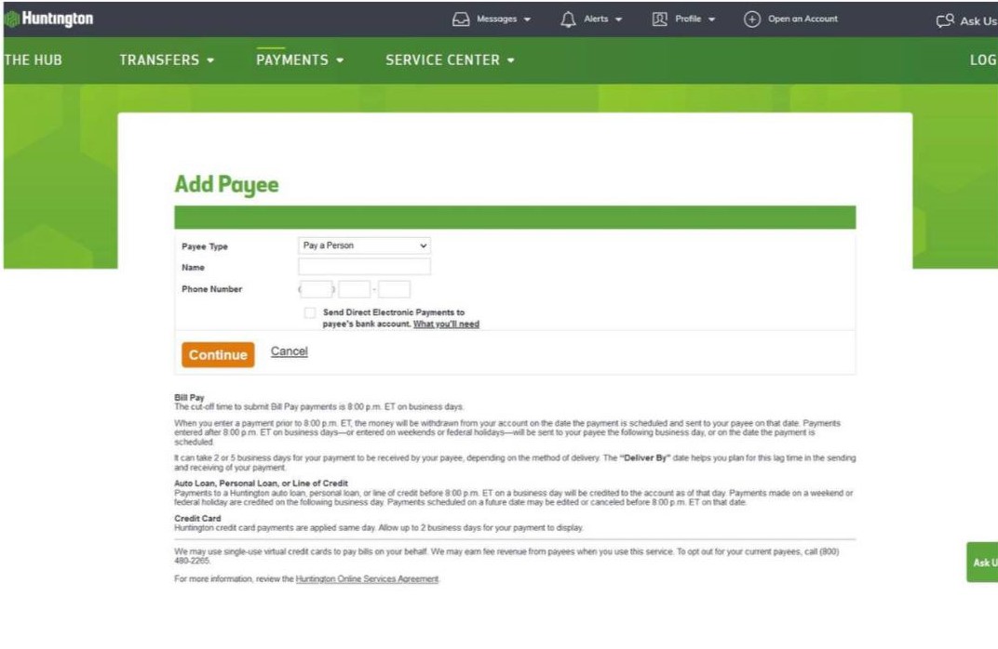Click the phone area code field
Image resolution: width=998 pixels, height=649 pixels.
point(317,289)
